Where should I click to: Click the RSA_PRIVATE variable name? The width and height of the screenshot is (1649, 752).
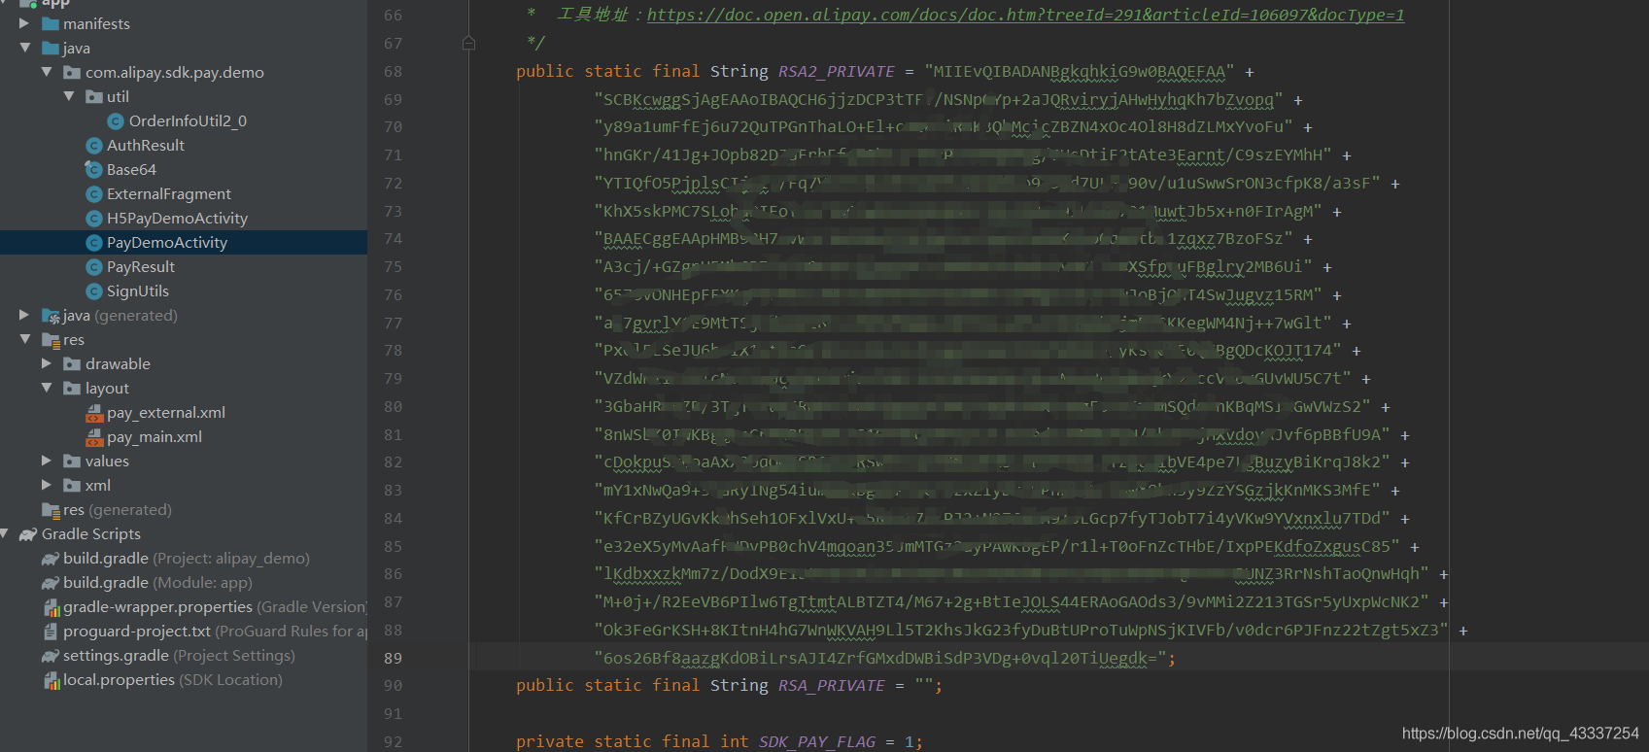click(x=831, y=686)
